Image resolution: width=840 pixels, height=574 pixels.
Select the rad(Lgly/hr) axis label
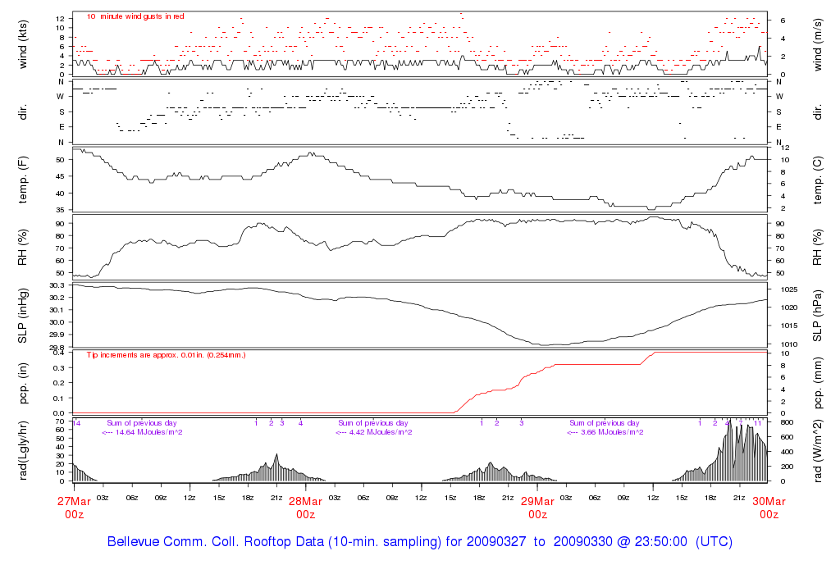(x=23, y=450)
